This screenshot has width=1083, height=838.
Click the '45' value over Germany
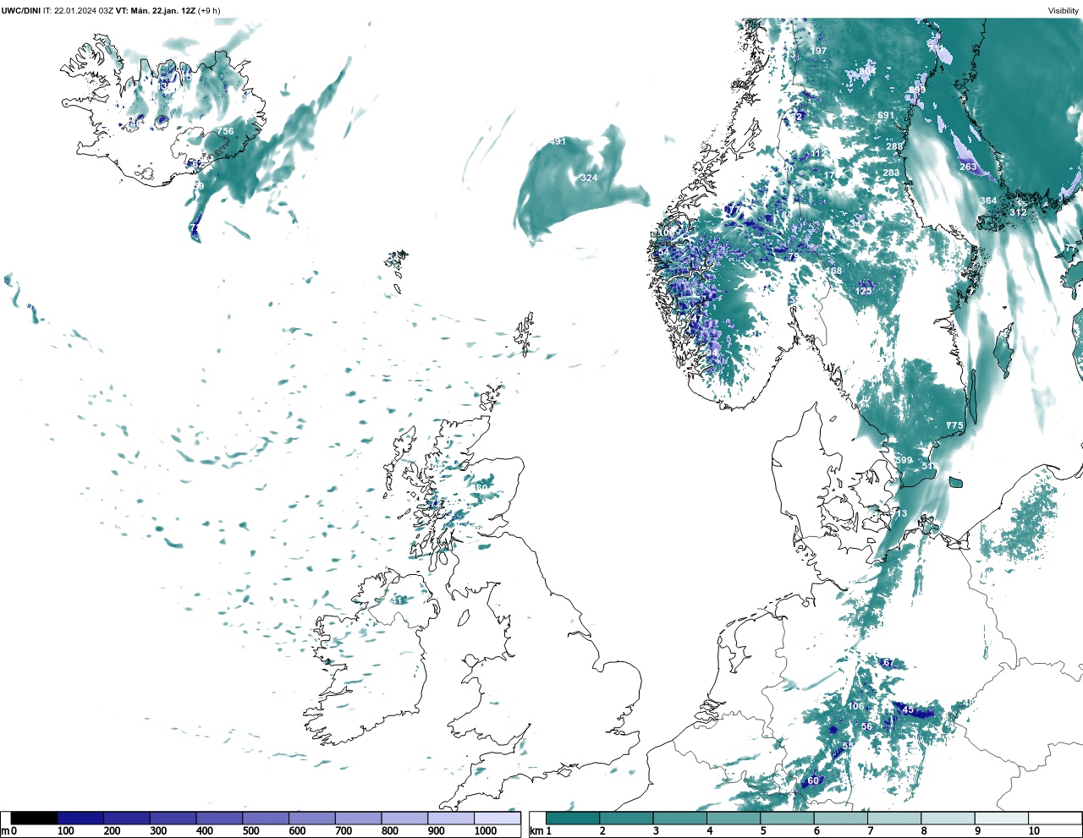[909, 709]
